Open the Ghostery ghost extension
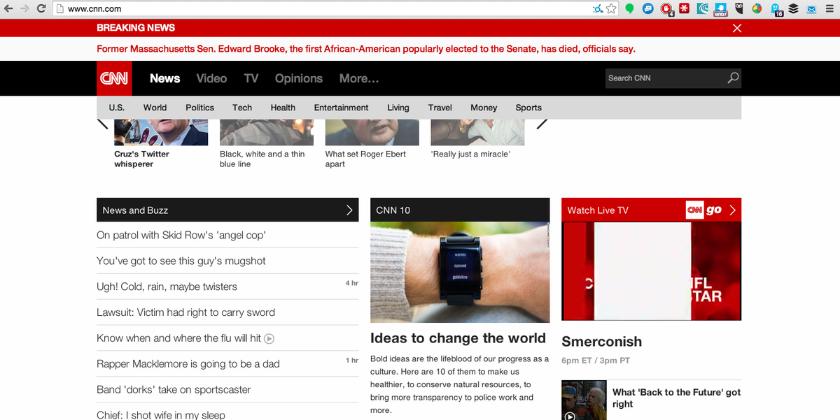 777,9
